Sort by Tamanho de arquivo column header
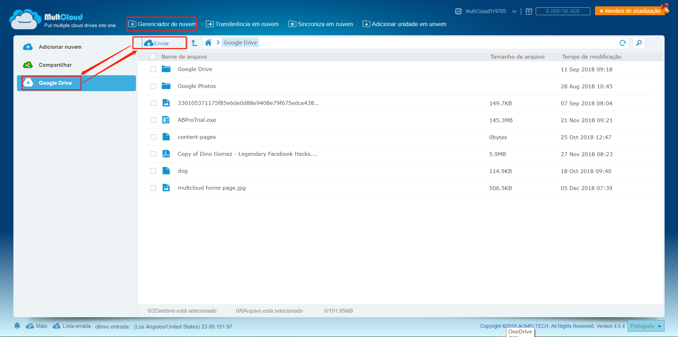 coord(517,57)
